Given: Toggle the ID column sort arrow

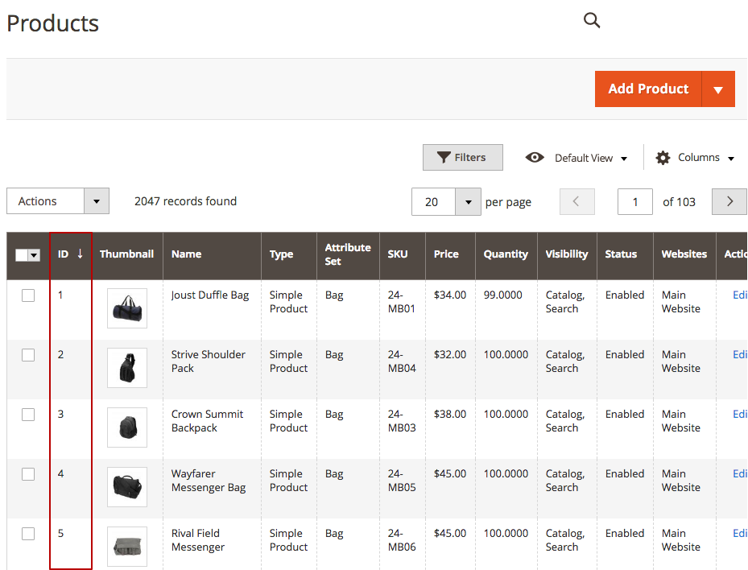Looking at the screenshot, I should pos(81,254).
